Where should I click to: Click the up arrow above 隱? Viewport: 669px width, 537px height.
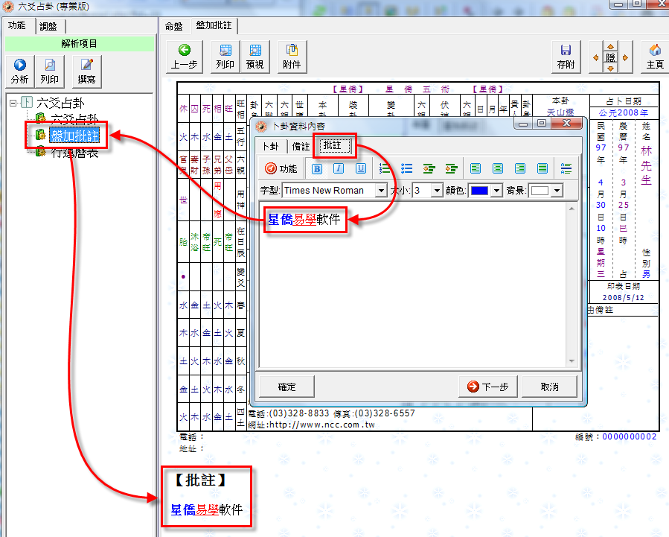610,46
